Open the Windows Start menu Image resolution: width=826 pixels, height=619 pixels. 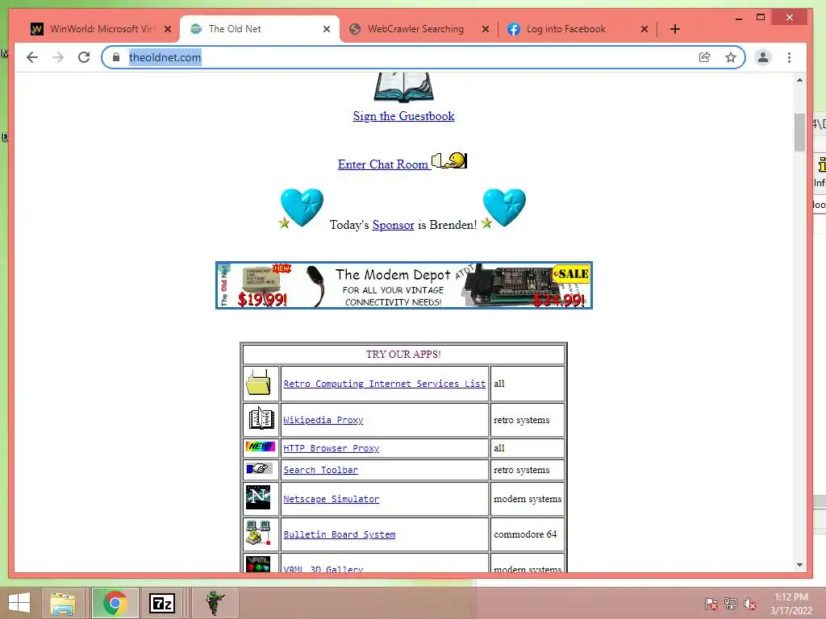(19, 603)
